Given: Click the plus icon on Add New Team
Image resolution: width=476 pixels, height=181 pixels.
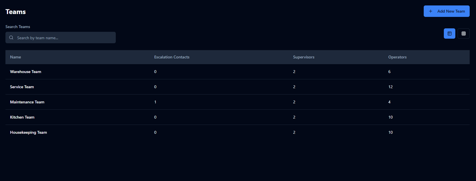Looking at the screenshot, I should tap(431, 11).
